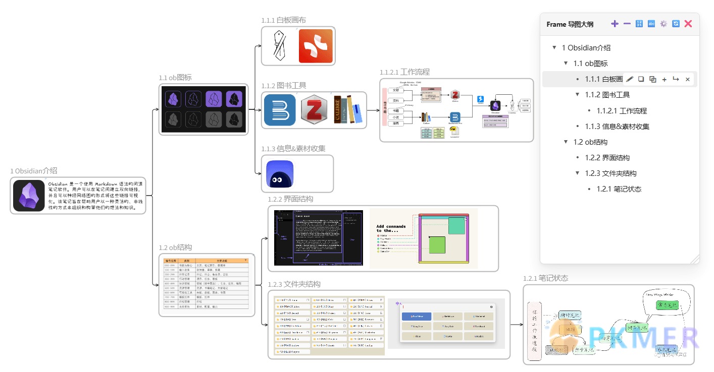Select the 工作流程 workflow diagram image
Viewport: 714px width, 372px height.
tap(456, 110)
